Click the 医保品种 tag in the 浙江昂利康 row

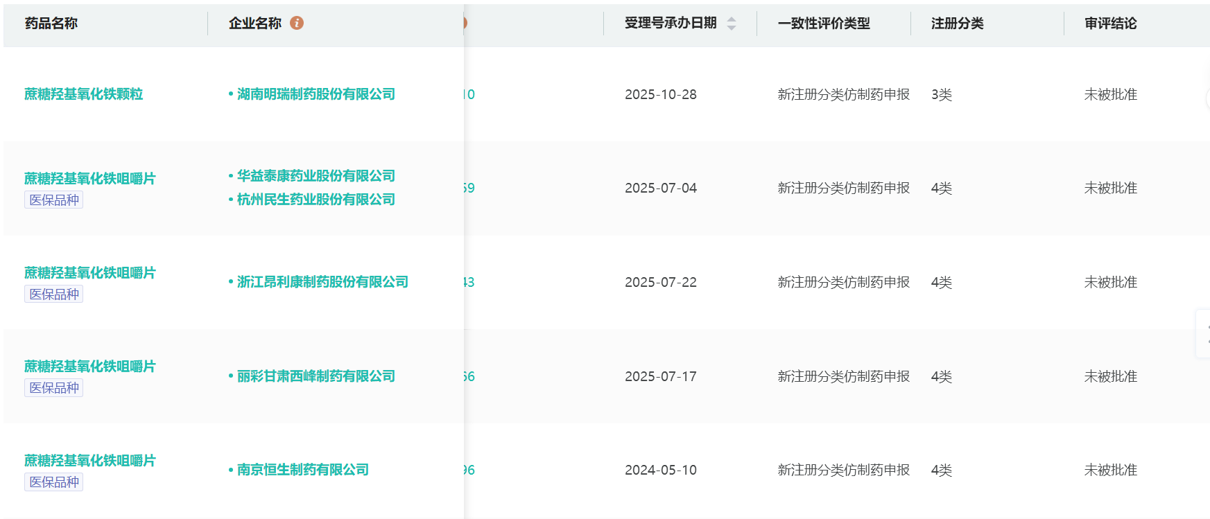(54, 294)
